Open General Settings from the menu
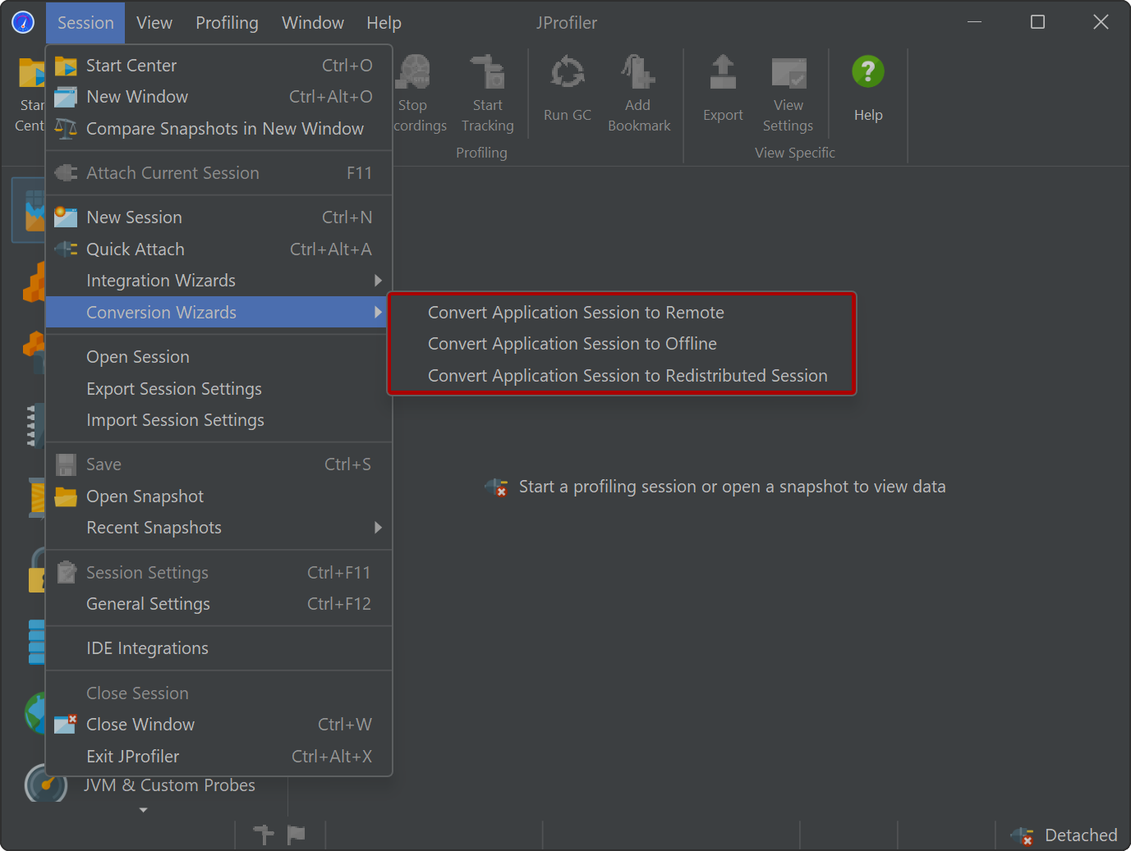 coord(218,604)
